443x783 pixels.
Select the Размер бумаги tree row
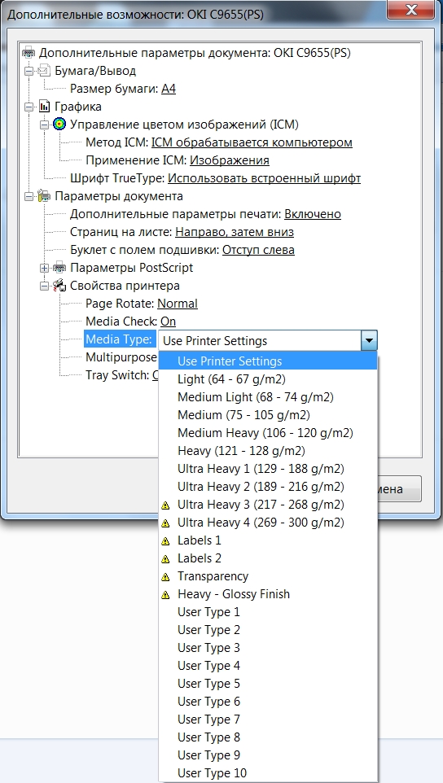[123, 89]
